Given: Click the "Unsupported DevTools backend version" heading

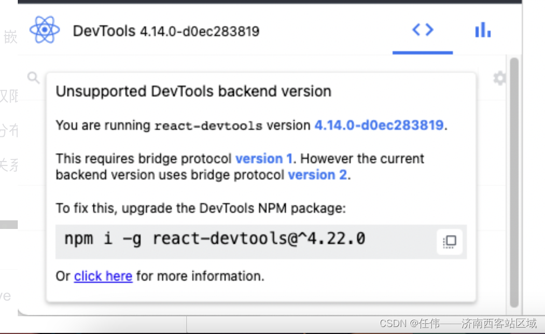Looking at the screenshot, I should [x=193, y=92].
